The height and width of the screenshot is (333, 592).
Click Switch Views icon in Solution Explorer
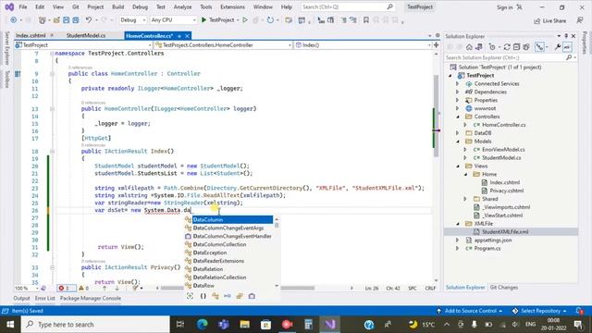pyautogui.click(x=479, y=47)
